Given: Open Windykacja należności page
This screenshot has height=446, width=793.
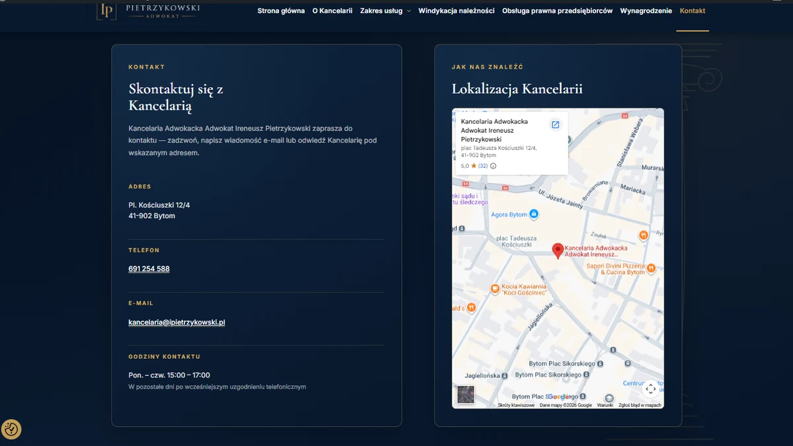Looking at the screenshot, I should coord(456,11).
